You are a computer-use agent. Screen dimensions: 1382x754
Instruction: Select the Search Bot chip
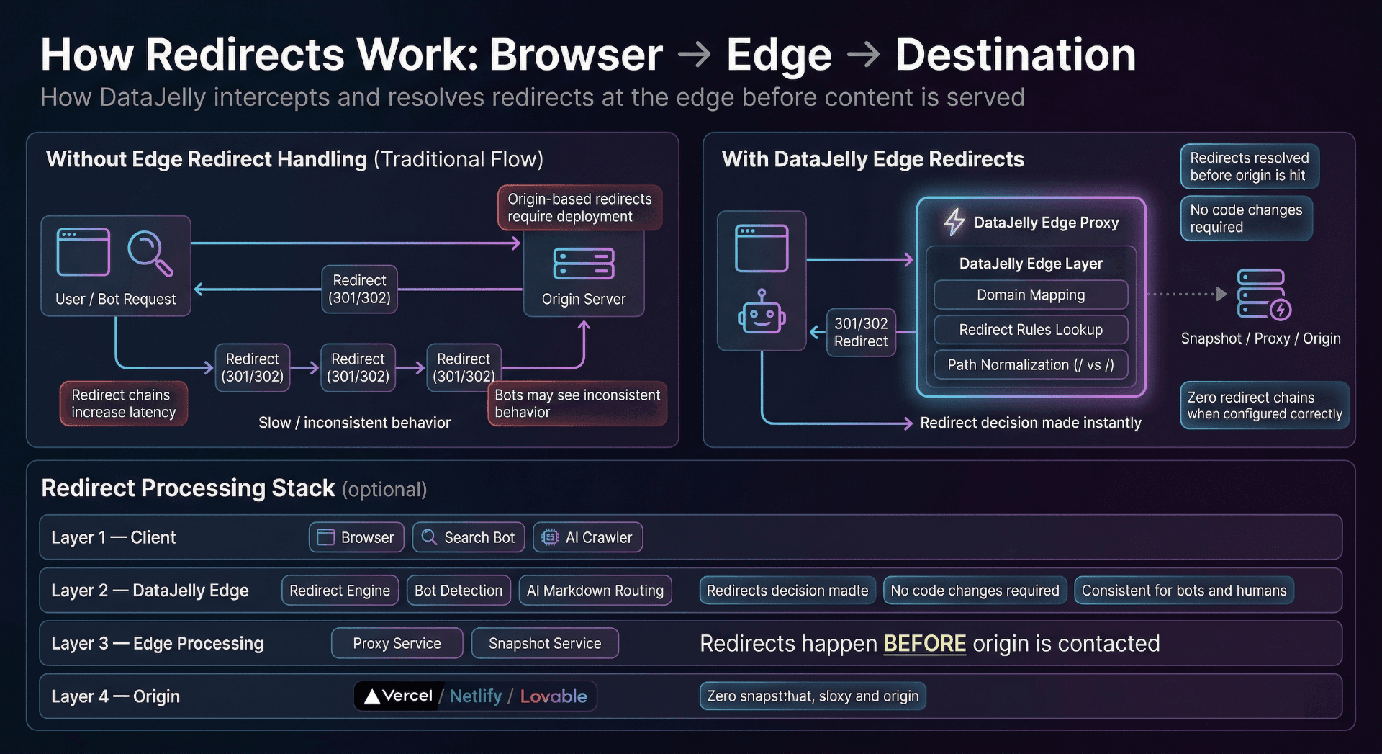click(x=469, y=537)
